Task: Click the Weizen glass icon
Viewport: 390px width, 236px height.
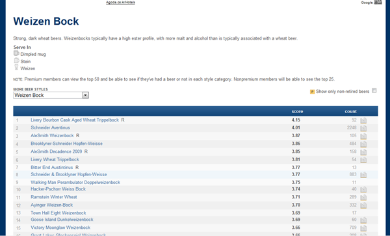Action: pyautogui.click(x=16, y=67)
